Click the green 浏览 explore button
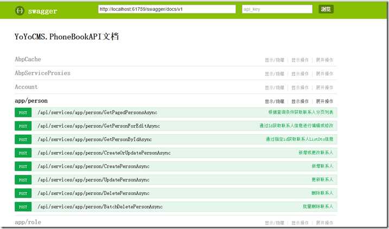Image resolution: width=389 pixels, height=229 pixels. point(326,9)
